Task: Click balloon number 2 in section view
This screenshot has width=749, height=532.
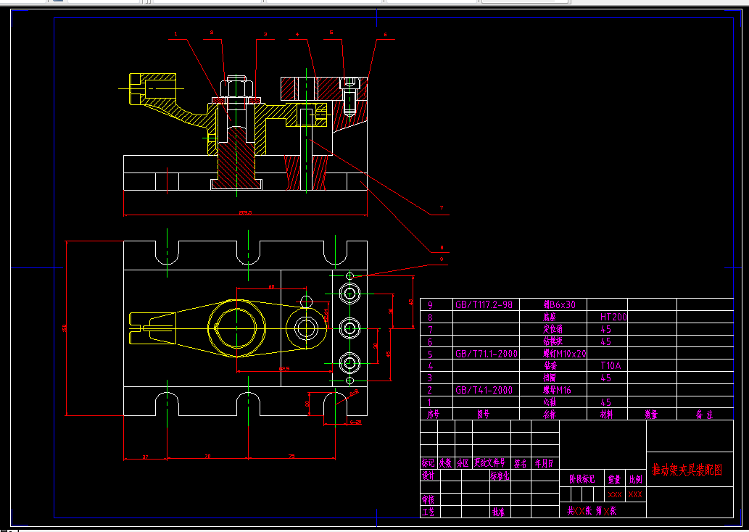Action: point(212,33)
